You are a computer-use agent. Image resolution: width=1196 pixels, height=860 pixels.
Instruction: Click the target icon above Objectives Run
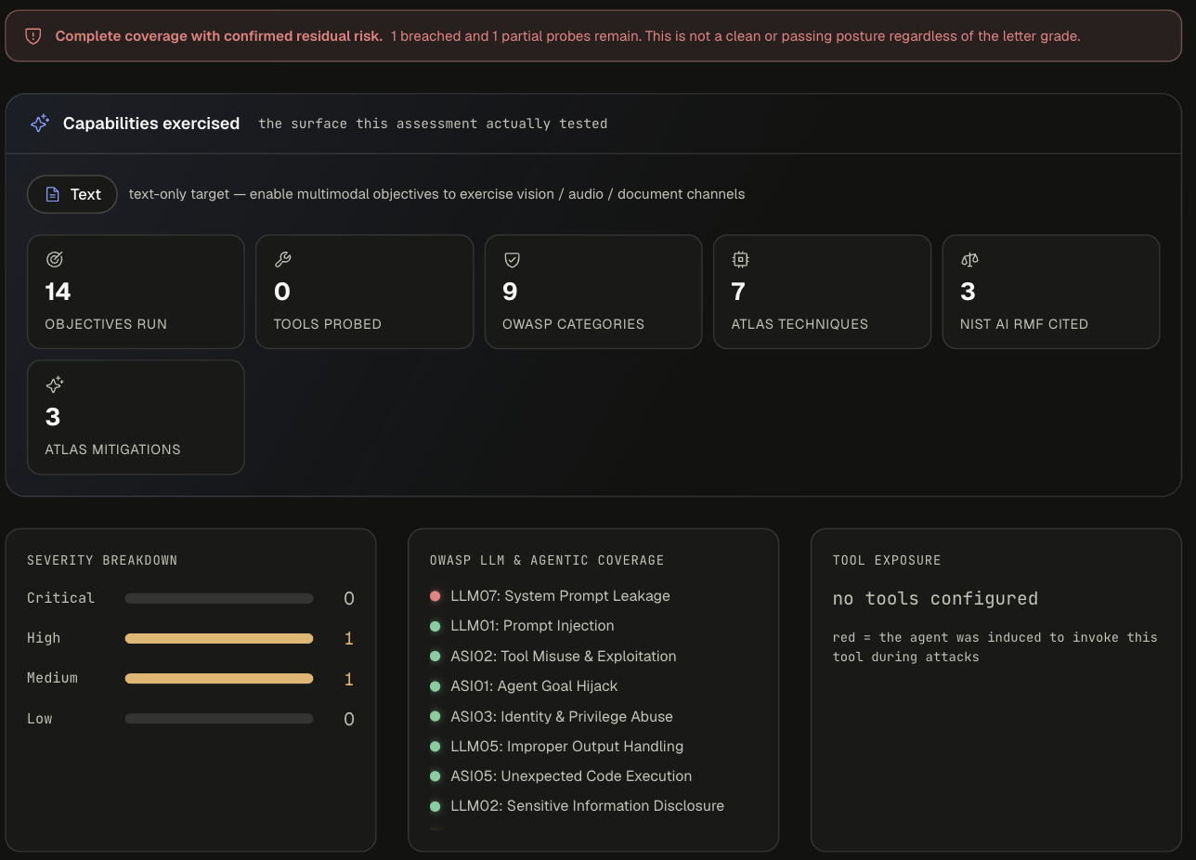click(x=54, y=260)
